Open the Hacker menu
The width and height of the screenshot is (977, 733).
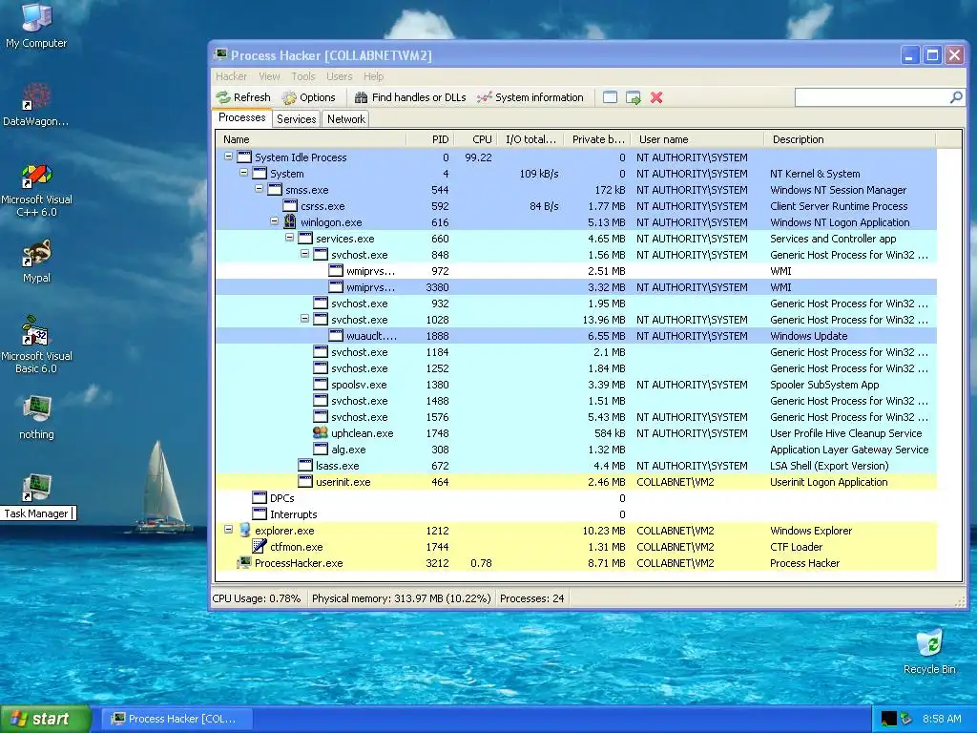point(231,76)
